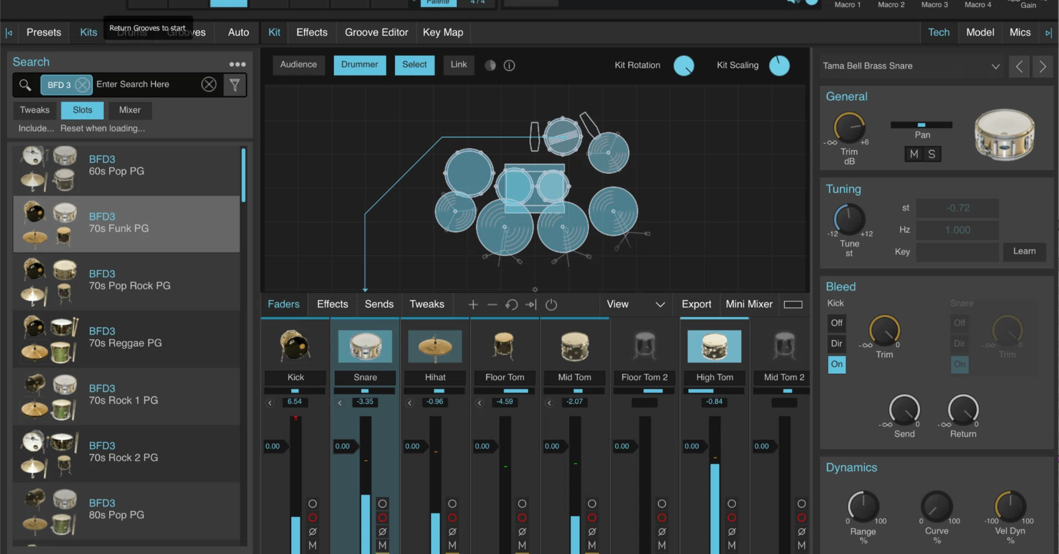The image size is (1059, 554).
Task: Adjust the Kit Scaling knob
Action: [779, 66]
